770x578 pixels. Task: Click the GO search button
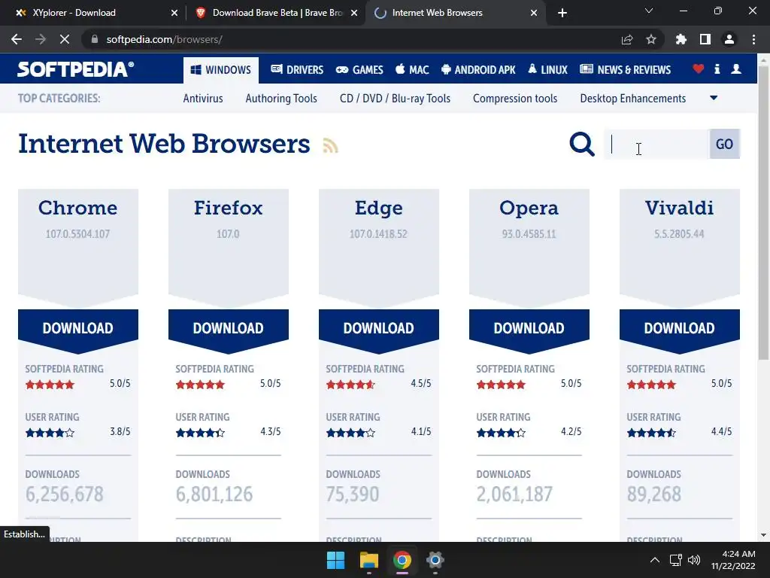pyautogui.click(x=724, y=144)
